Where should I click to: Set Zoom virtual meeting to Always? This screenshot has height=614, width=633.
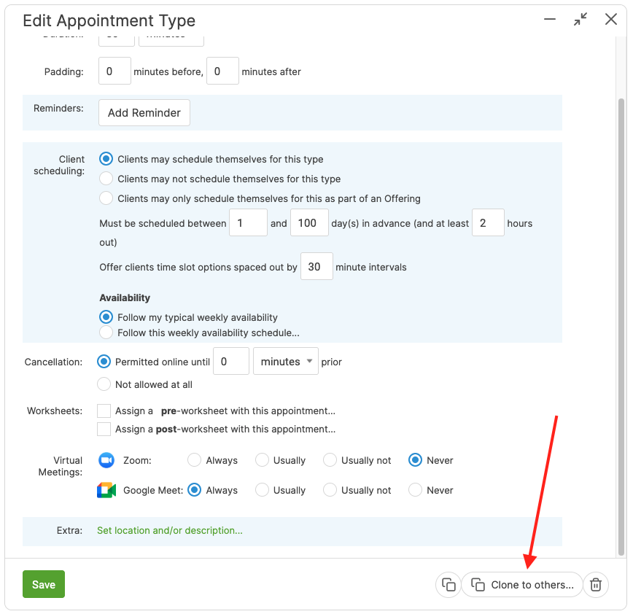[x=195, y=460]
